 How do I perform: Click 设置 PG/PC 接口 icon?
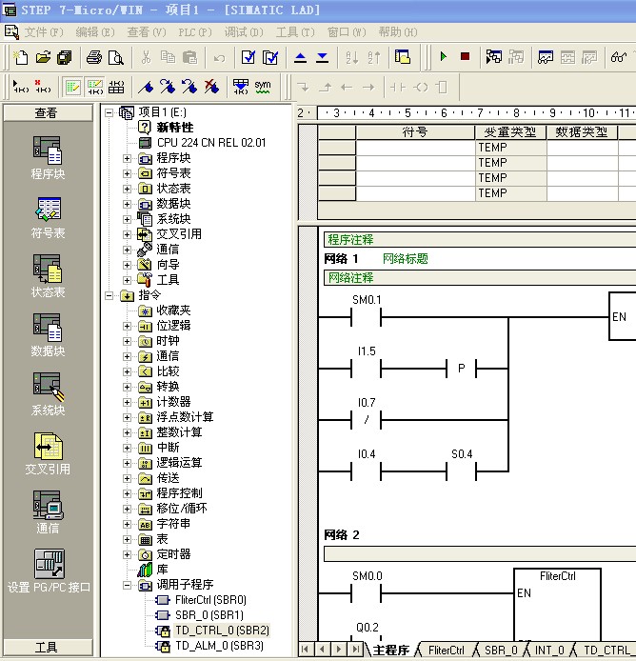pos(48,570)
